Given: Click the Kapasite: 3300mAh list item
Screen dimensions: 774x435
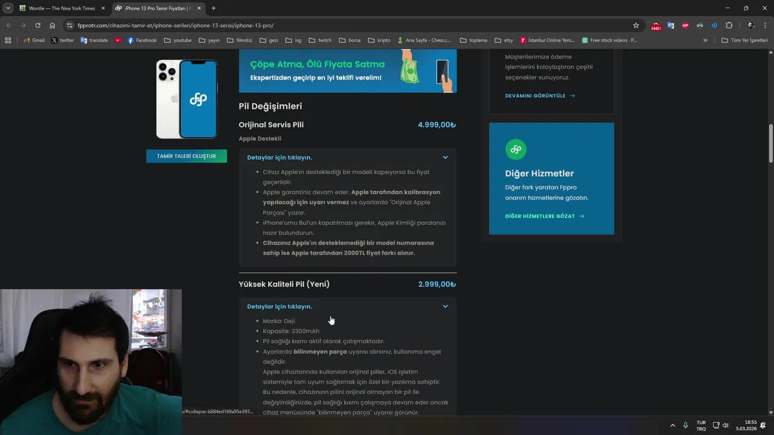Looking at the screenshot, I should 291,331.
